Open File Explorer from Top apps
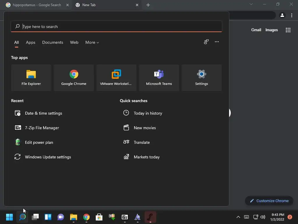The image size is (298, 224). click(x=31, y=78)
